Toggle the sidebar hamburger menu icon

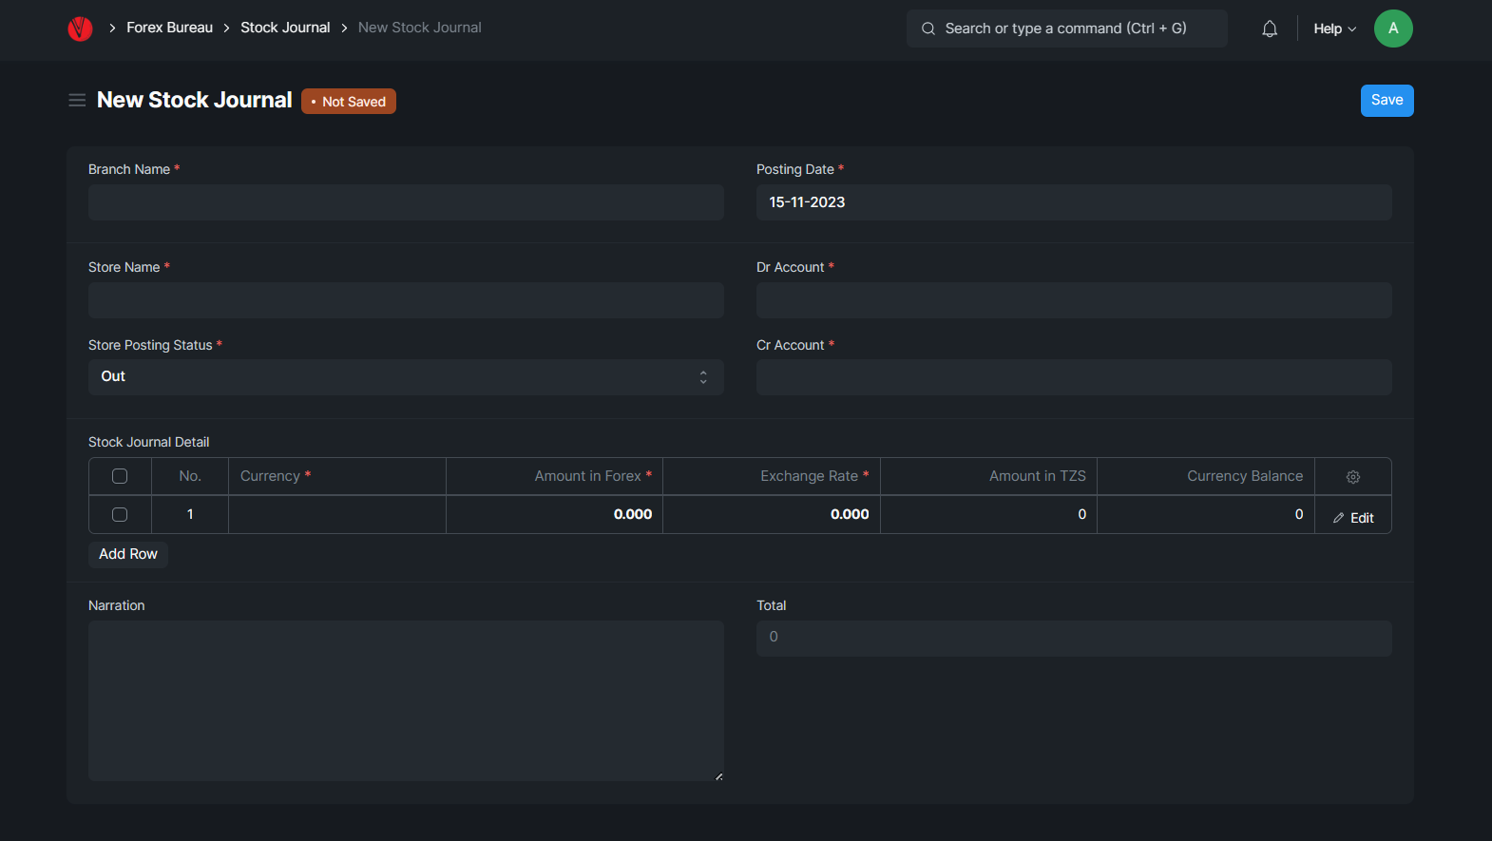tap(77, 100)
